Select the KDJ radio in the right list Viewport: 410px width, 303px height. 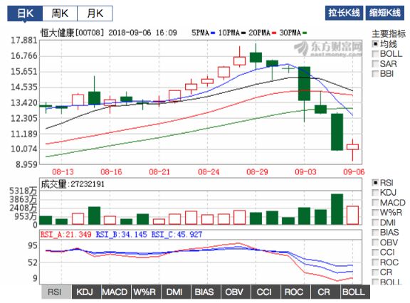[x=375, y=193]
